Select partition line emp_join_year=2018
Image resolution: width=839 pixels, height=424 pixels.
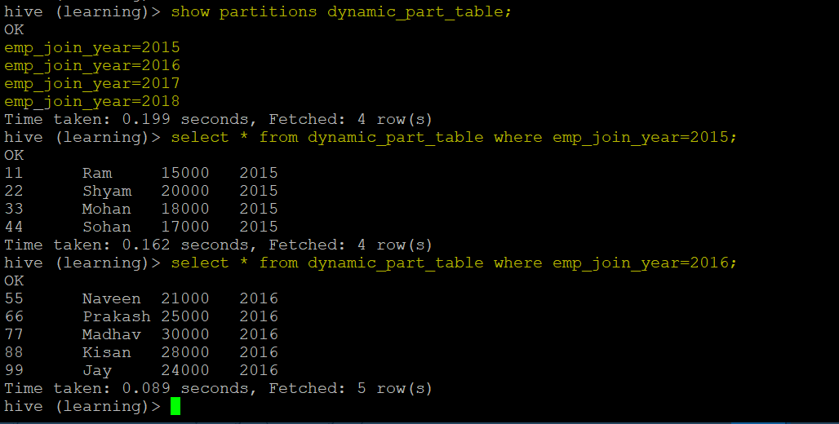(92, 101)
